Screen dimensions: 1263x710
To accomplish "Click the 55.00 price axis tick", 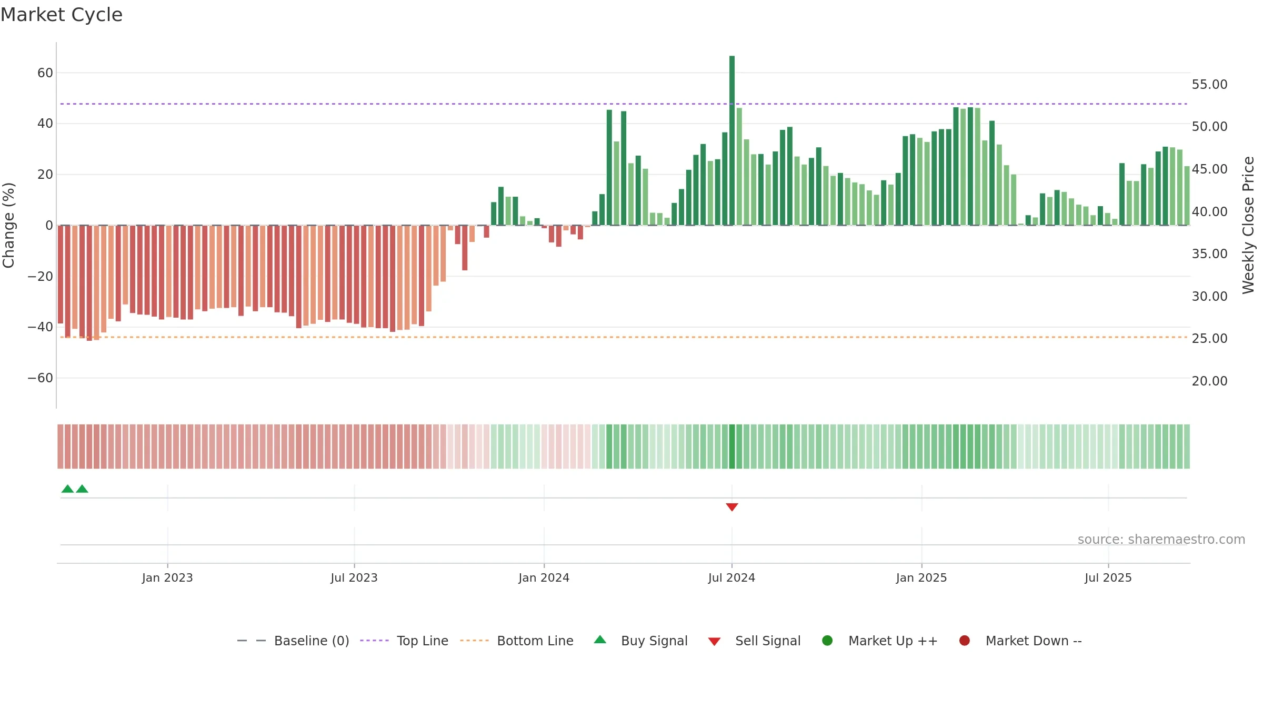I will pos(1210,85).
